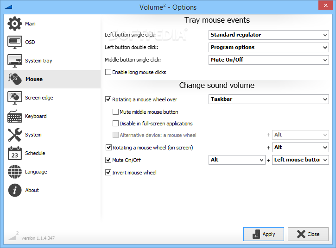The width and height of the screenshot is (336, 248).
Task: Check Mute middle mouse button
Action: [115, 112]
